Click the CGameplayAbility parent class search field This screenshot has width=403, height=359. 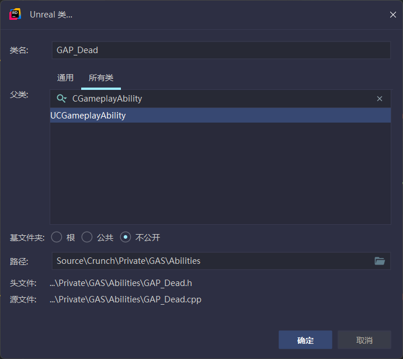click(x=221, y=99)
